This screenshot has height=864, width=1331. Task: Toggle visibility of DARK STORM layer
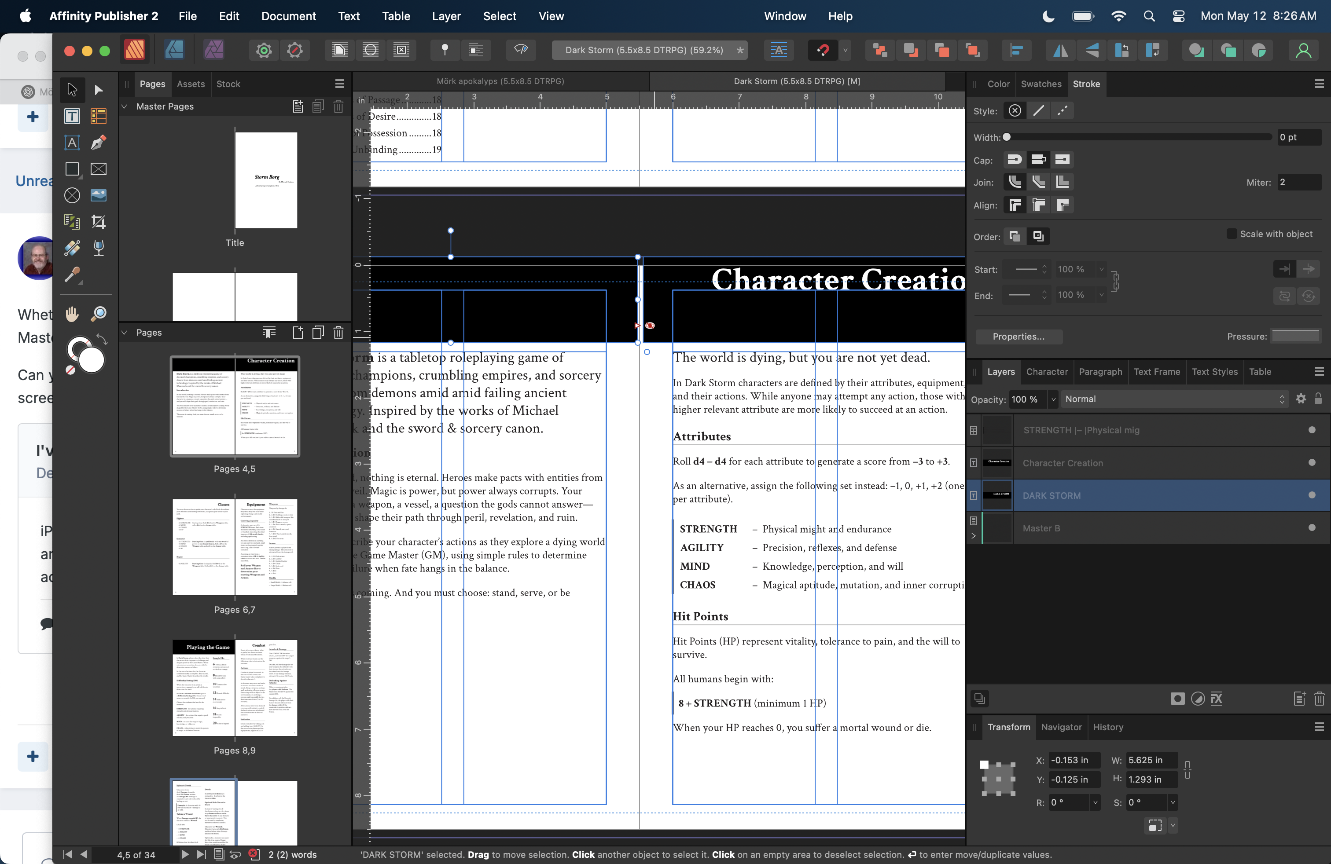click(1312, 495)
